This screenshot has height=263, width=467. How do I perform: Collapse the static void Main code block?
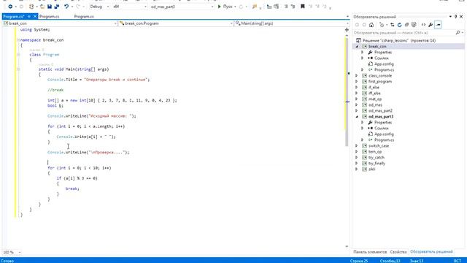pos(18,69)
